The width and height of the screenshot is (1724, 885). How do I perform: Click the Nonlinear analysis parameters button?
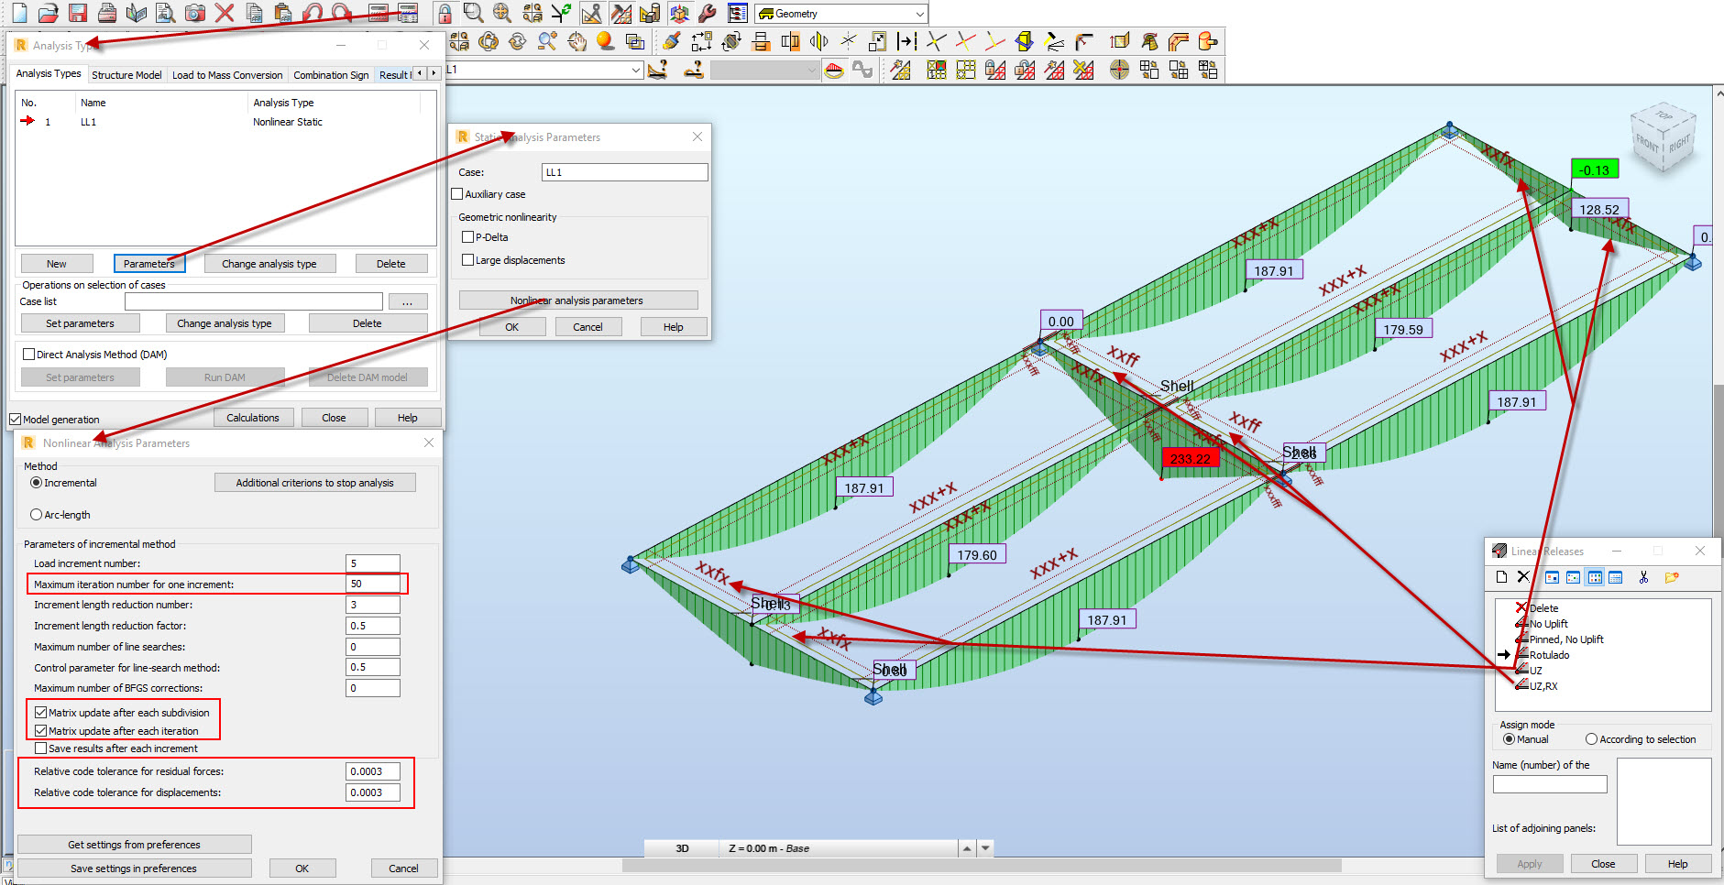[578, 300]
